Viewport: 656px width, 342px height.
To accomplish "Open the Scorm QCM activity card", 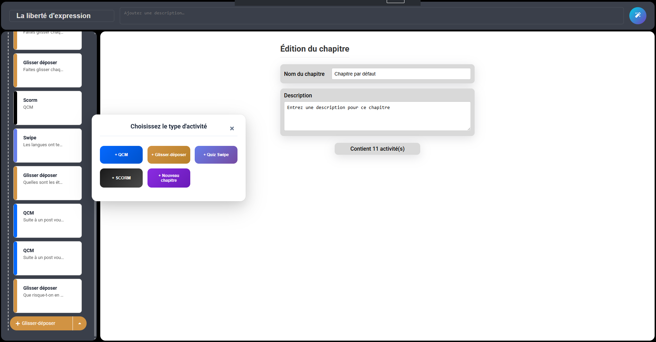I will [48, 108].
